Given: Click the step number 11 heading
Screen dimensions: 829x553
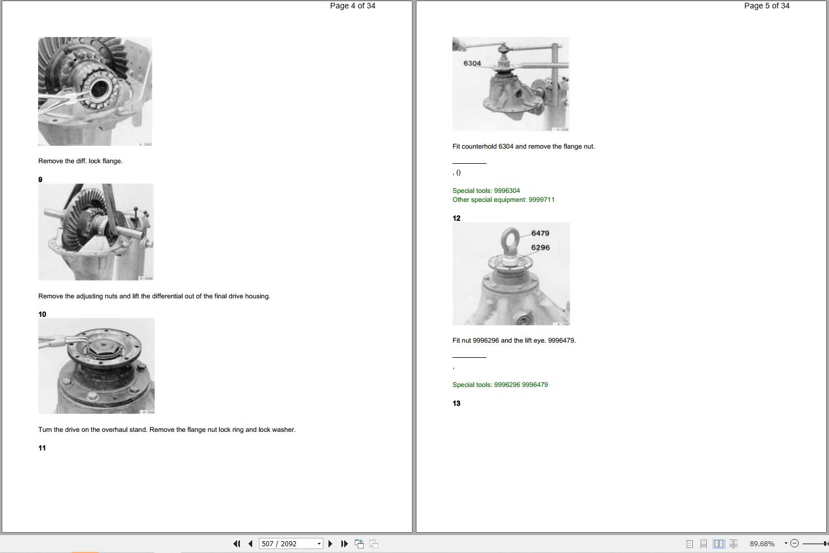Looking at the screenshot, I should (42, 448).
